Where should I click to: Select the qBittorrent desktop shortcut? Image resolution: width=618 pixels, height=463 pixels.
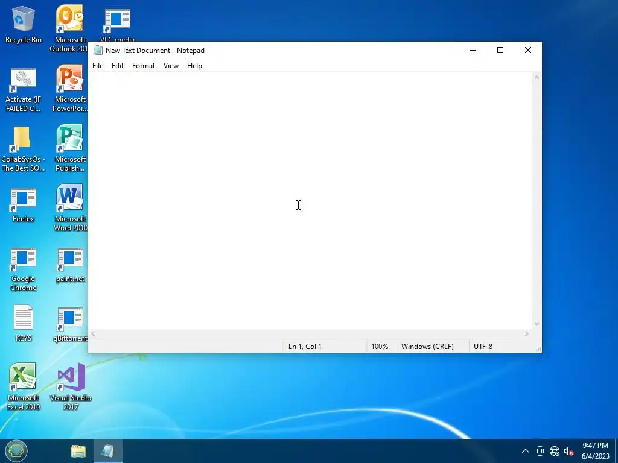[70, 325]
